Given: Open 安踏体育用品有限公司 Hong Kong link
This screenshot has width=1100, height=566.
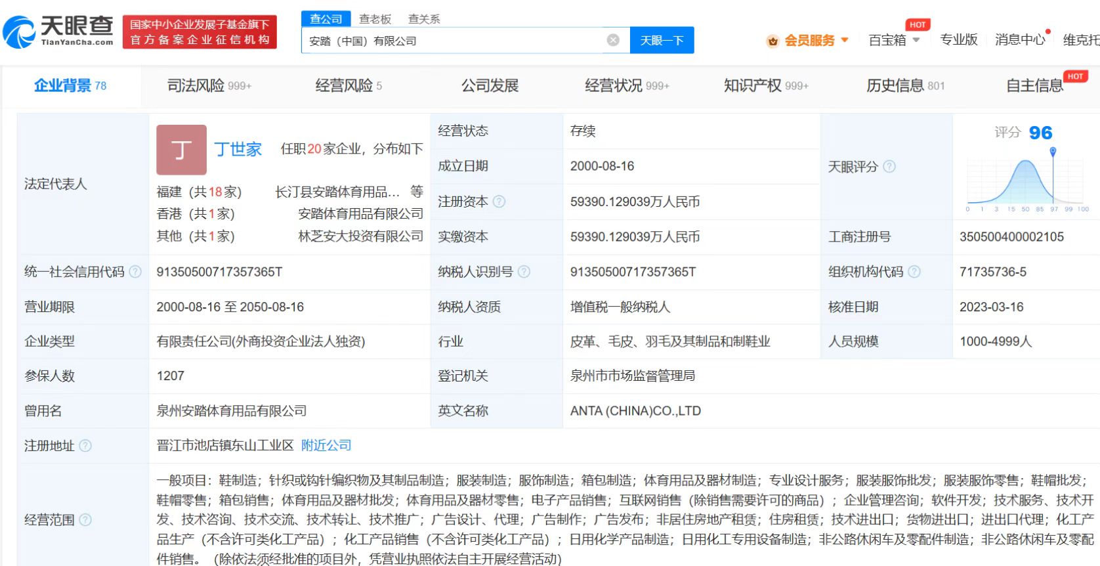Looking at the screenshot, I should click(x=360, y=213).
